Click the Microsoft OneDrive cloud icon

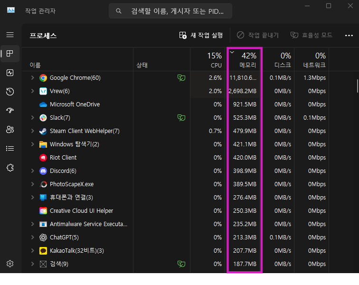pos(43,104)
